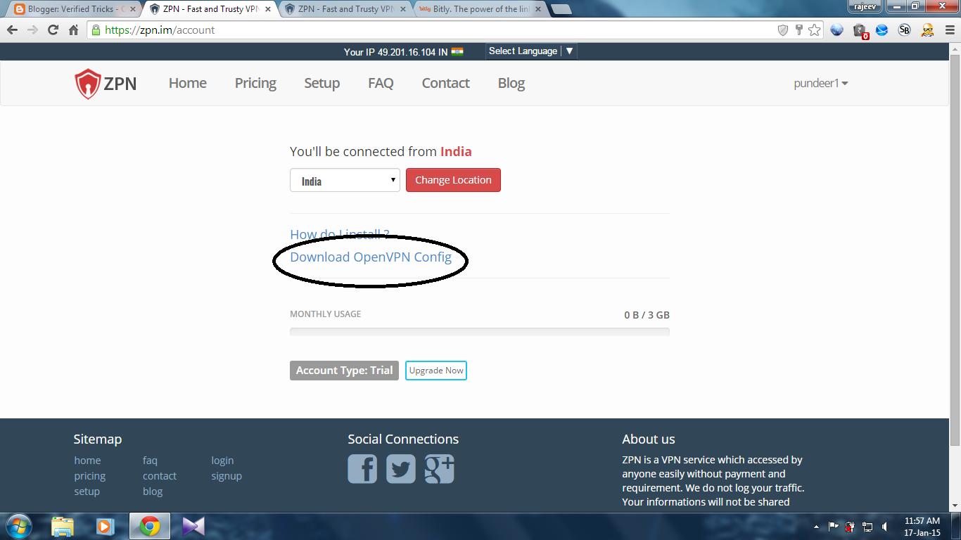Close the Blogger: Verified Tricks tab
The width and height of the screenshot is (961, 540).
[x=133, y=9]
